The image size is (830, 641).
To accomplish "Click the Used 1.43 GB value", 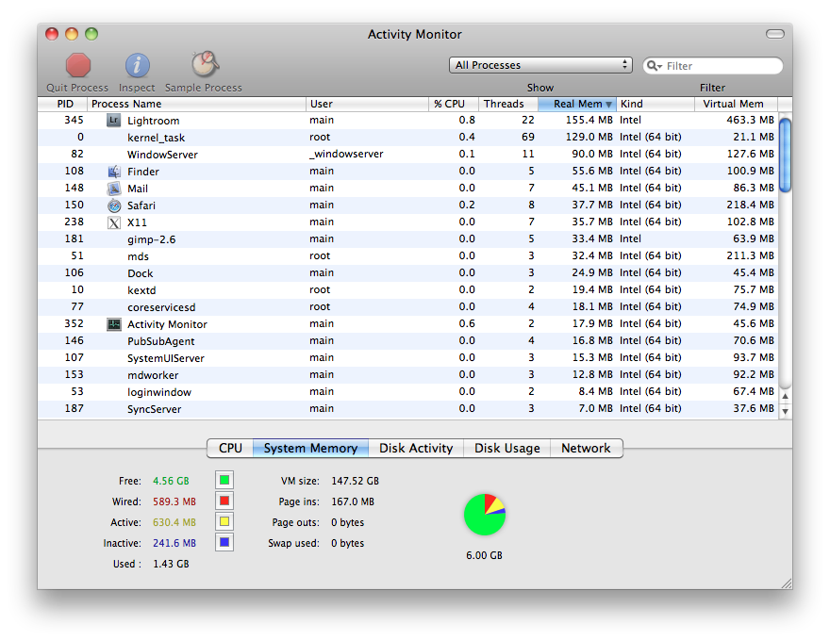I will tap(171, 564).
